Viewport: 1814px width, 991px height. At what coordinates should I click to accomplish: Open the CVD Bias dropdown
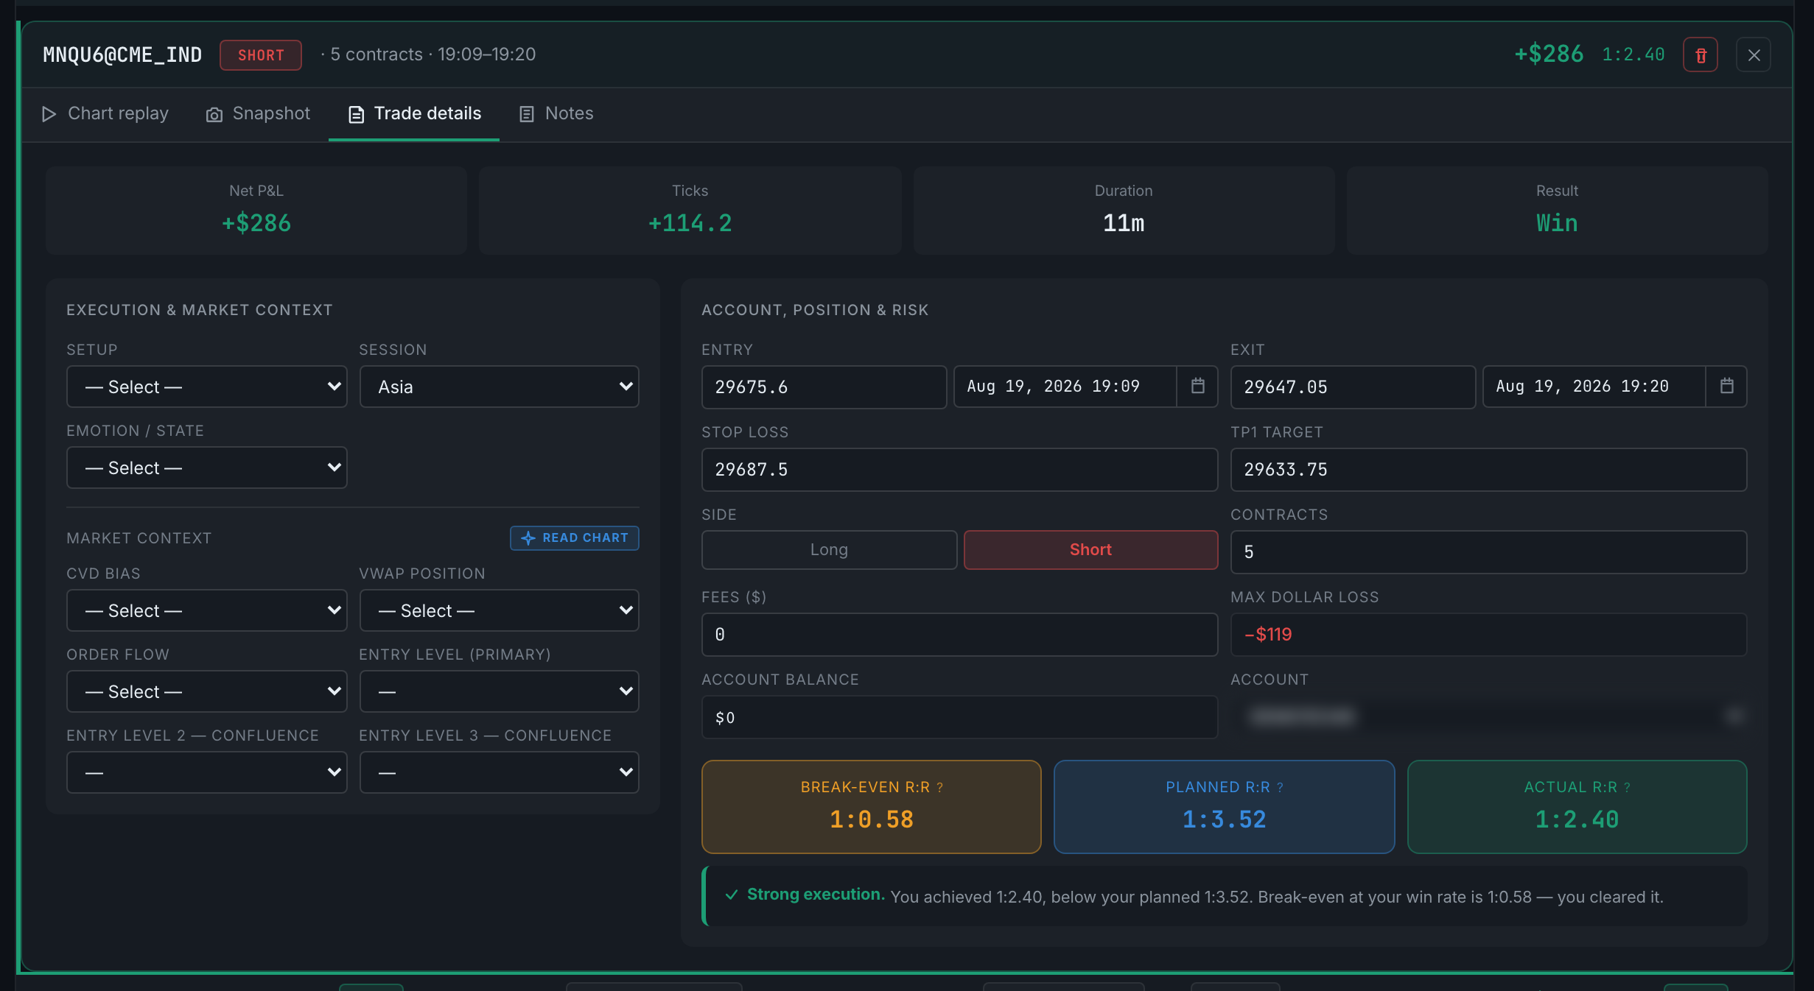(x=206, y=610)
